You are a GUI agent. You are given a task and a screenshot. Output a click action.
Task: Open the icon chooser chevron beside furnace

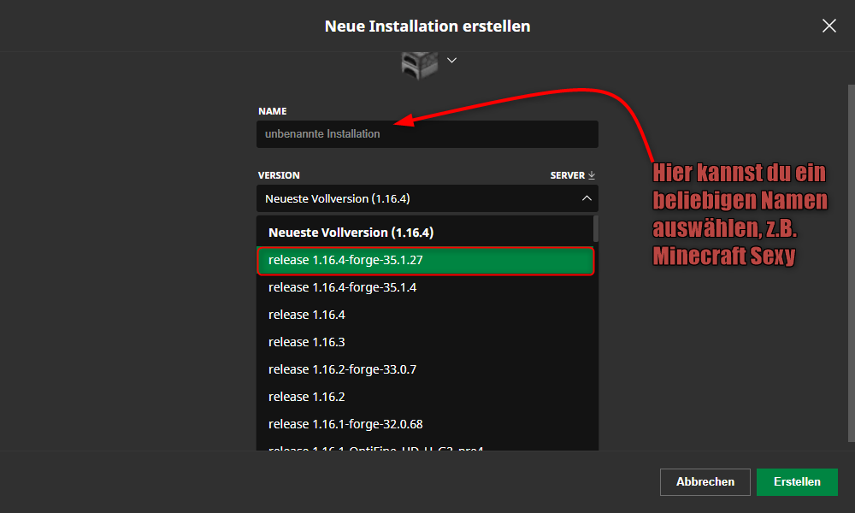451,60
